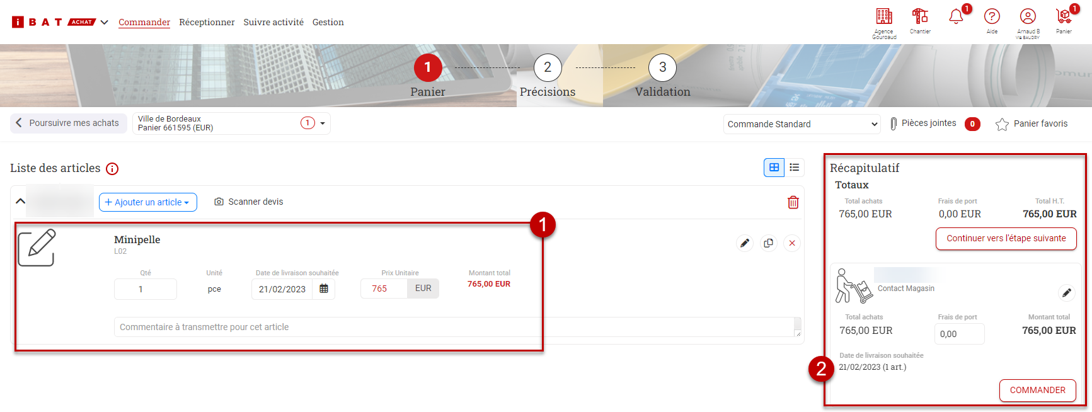Open Commande Standard dropdown
Screen dimensions: 1092x412
tap(802, 124)
